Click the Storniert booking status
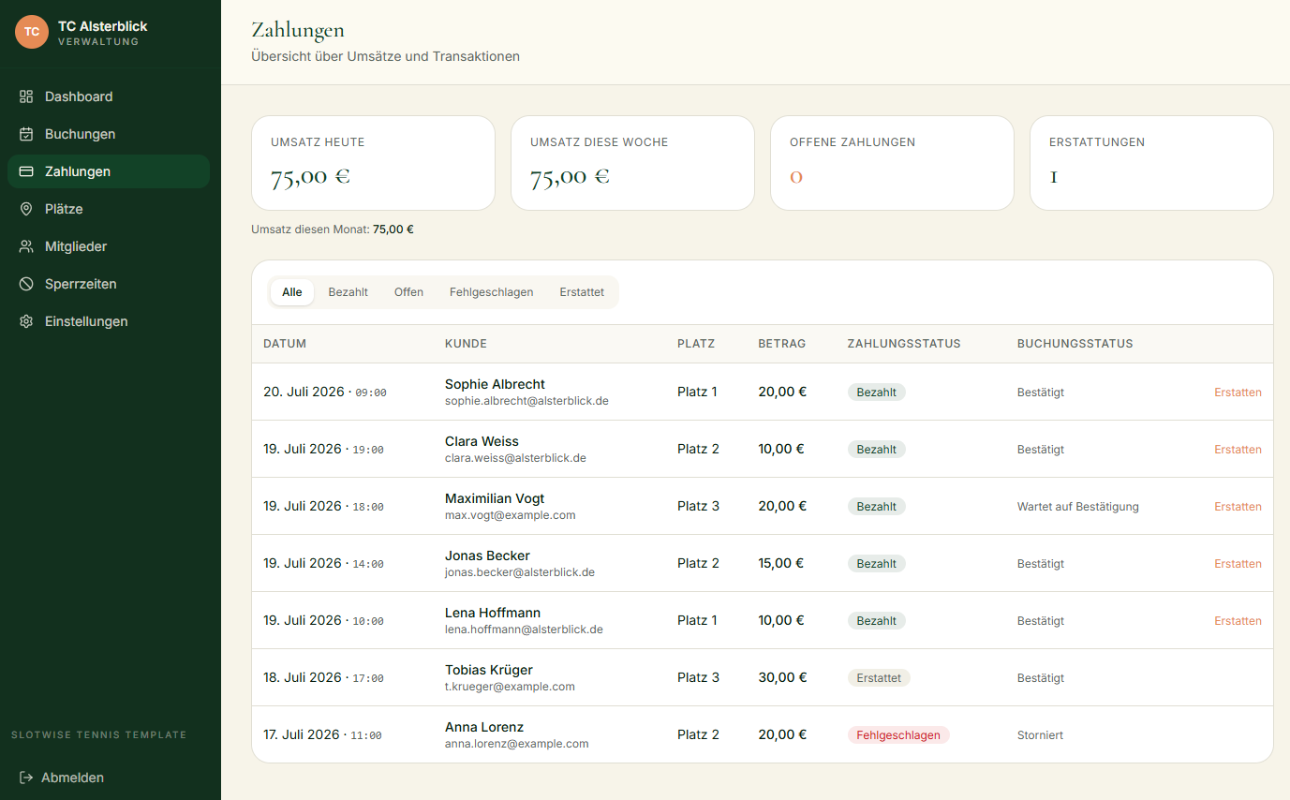1290x800 pixels. (1040, 735)
